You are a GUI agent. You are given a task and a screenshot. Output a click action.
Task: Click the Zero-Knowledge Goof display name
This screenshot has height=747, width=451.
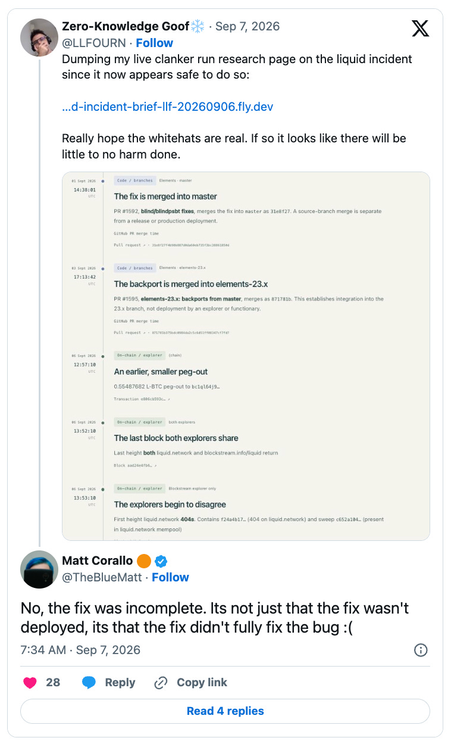126,27
